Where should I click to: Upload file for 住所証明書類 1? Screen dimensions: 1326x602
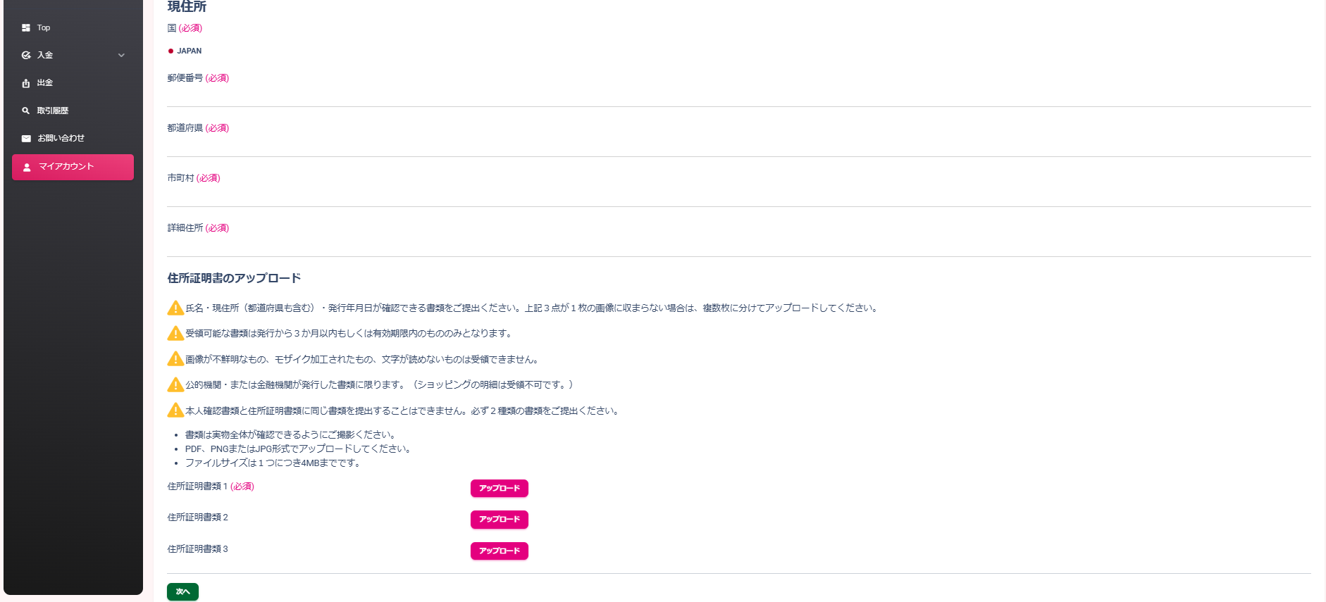click(x=499, y=488)
